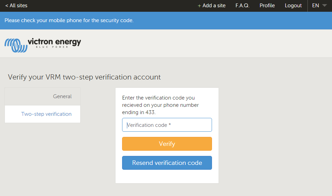Go to the Profile page
The width and height of the screenshot is (332, 196).
(x=267, y=6)
